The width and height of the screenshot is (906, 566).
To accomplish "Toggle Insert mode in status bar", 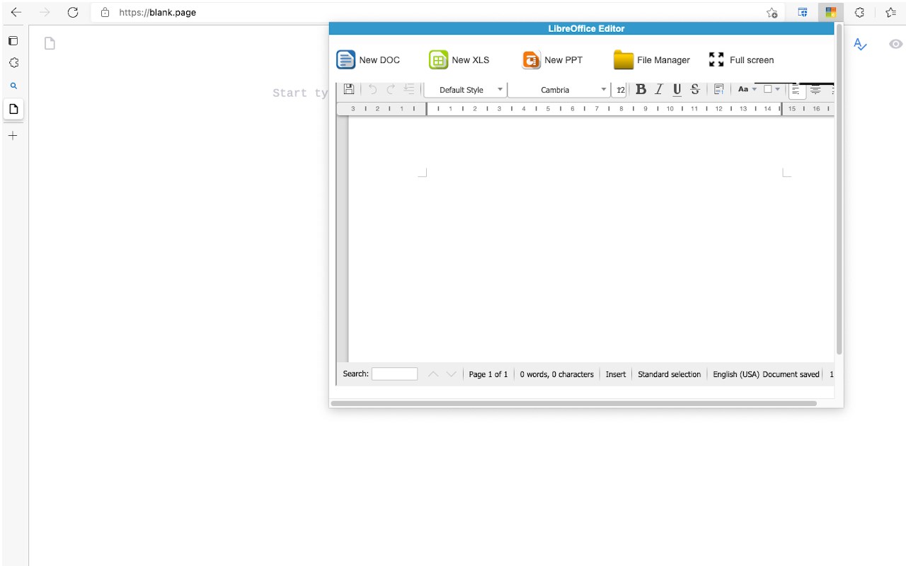I will (616, 374).
